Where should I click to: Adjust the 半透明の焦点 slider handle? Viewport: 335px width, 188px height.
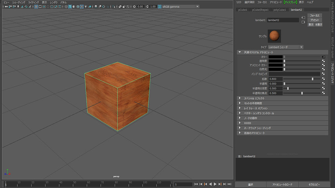click(x=302, y=93)
